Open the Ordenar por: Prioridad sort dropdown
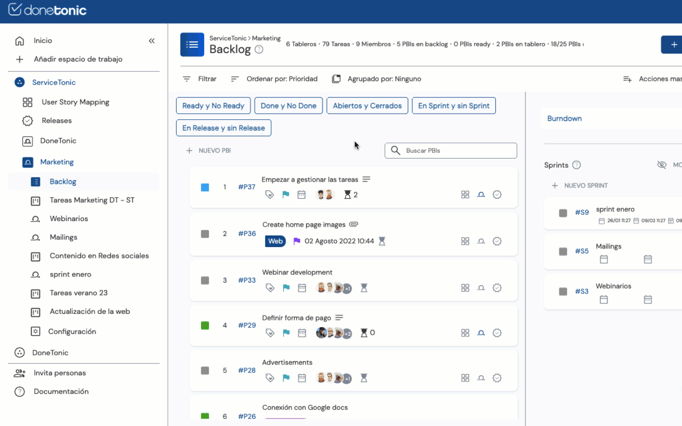Viewport: 682px width, 426px height. point(274,79)
